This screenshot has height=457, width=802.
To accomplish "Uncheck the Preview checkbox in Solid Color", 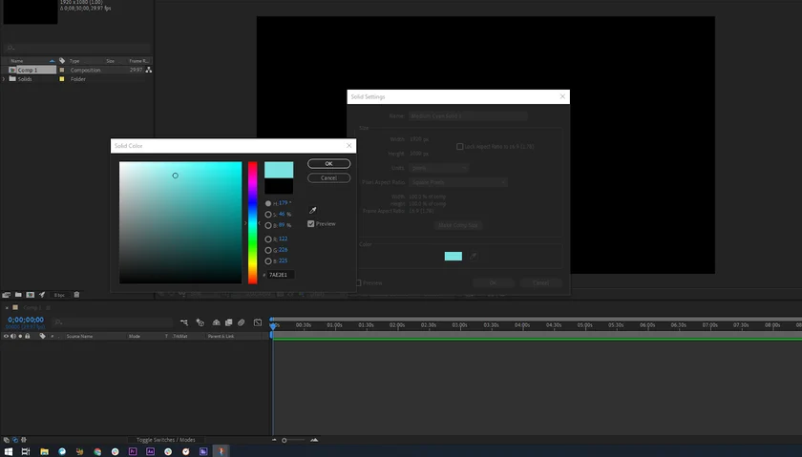I will point(311,223).
